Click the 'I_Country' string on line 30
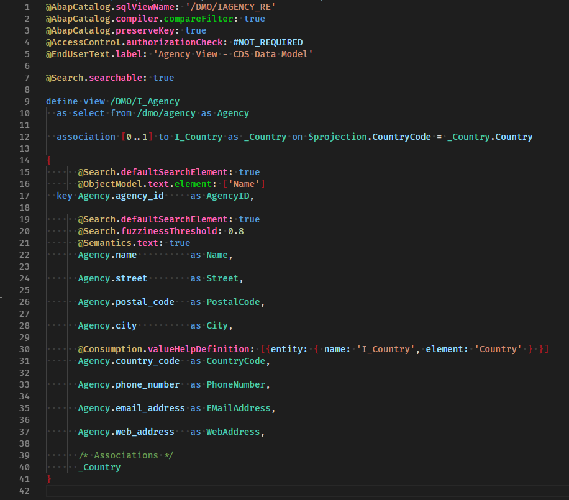The height and width of the screenshot is (500, 569). (x=385, y=349)
